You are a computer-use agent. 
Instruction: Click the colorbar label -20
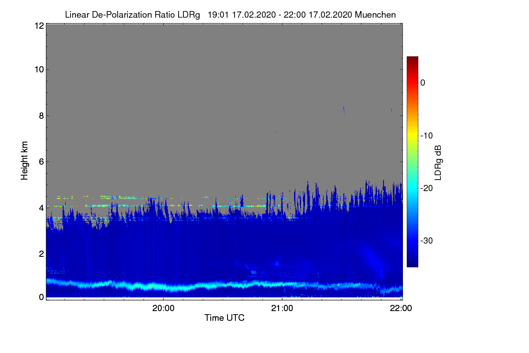coord(427,188)
